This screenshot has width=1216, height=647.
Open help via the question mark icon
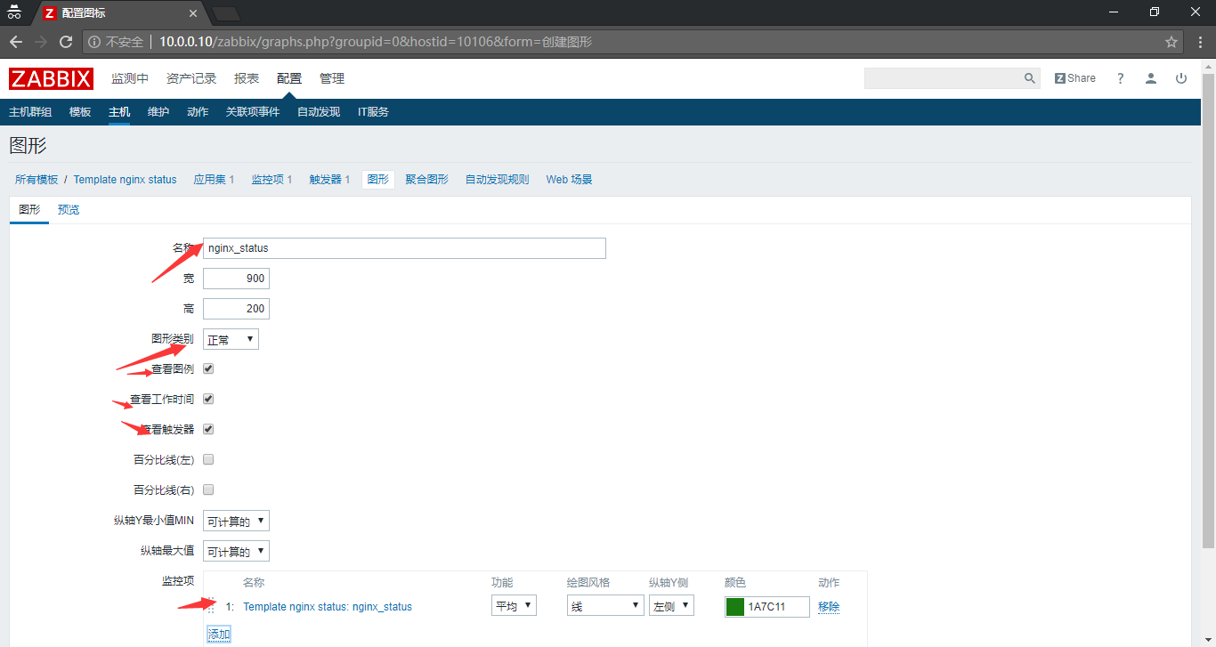point(1121,78)
